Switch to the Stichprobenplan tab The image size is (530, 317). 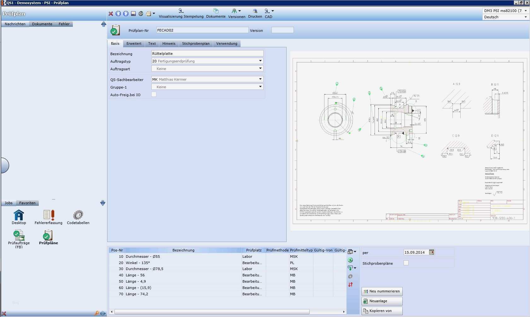coord(195,43)
